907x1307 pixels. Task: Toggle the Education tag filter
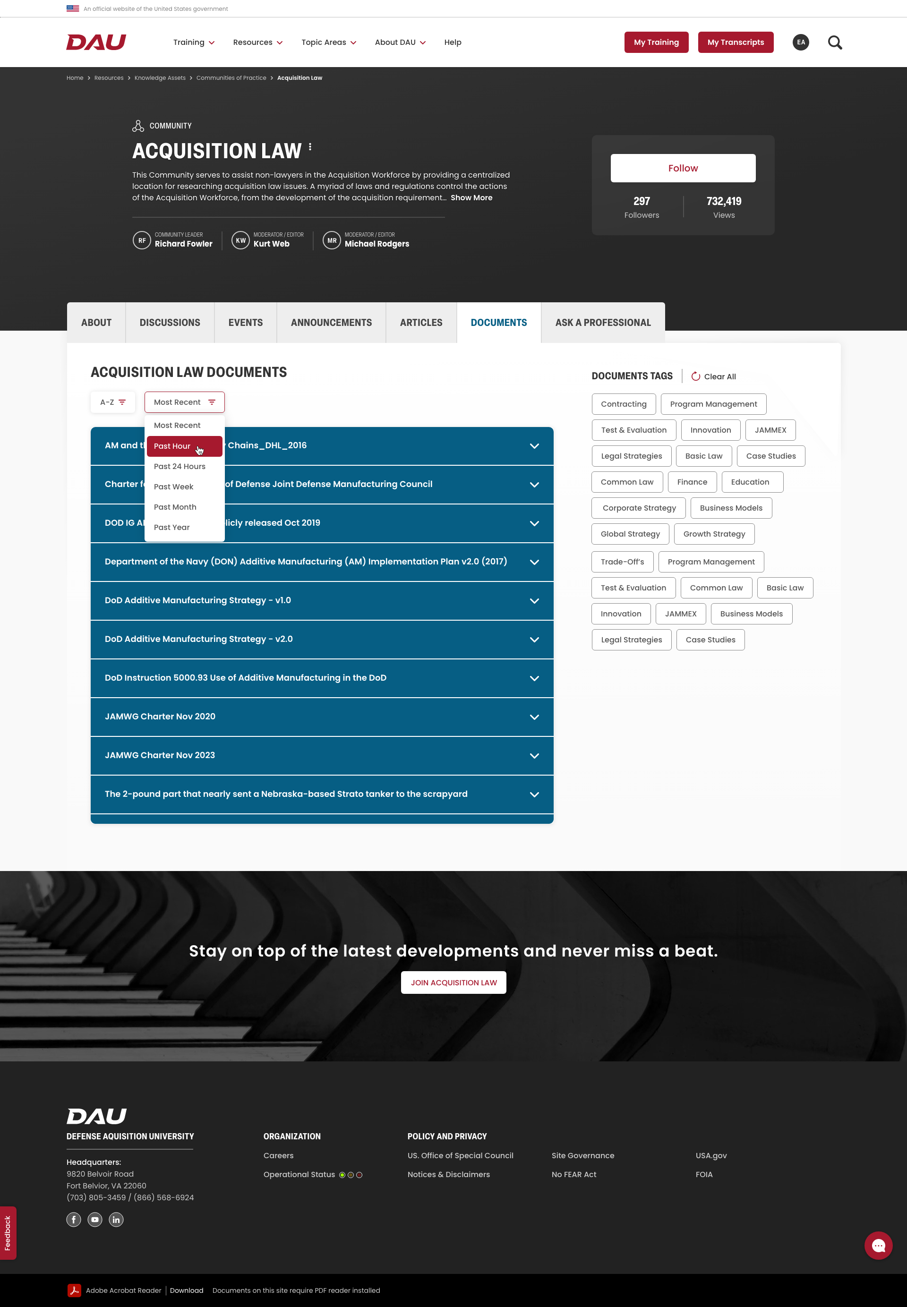tap(752, 482)
